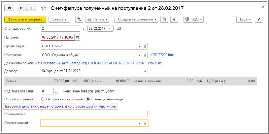
Task: Open the Поступление (акт, накладная) link
Action: click(x=92, y=63)
